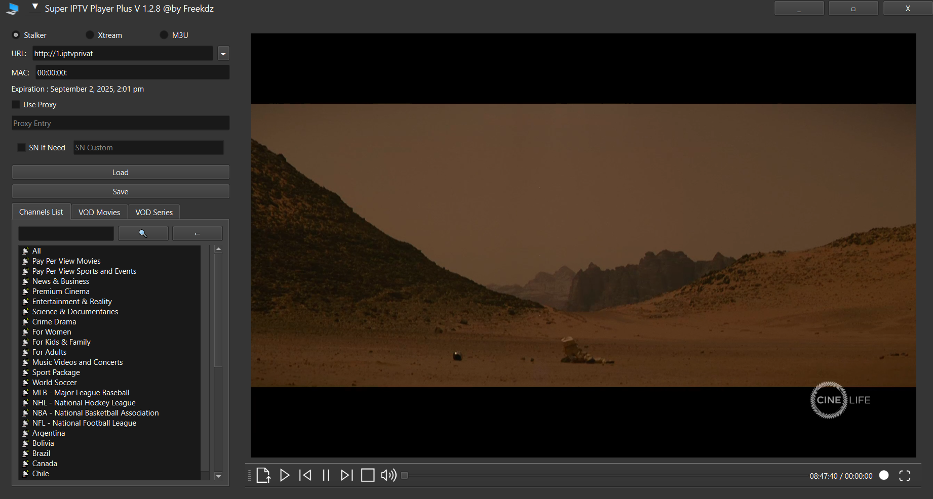Select the All category

tap(110, 251)
